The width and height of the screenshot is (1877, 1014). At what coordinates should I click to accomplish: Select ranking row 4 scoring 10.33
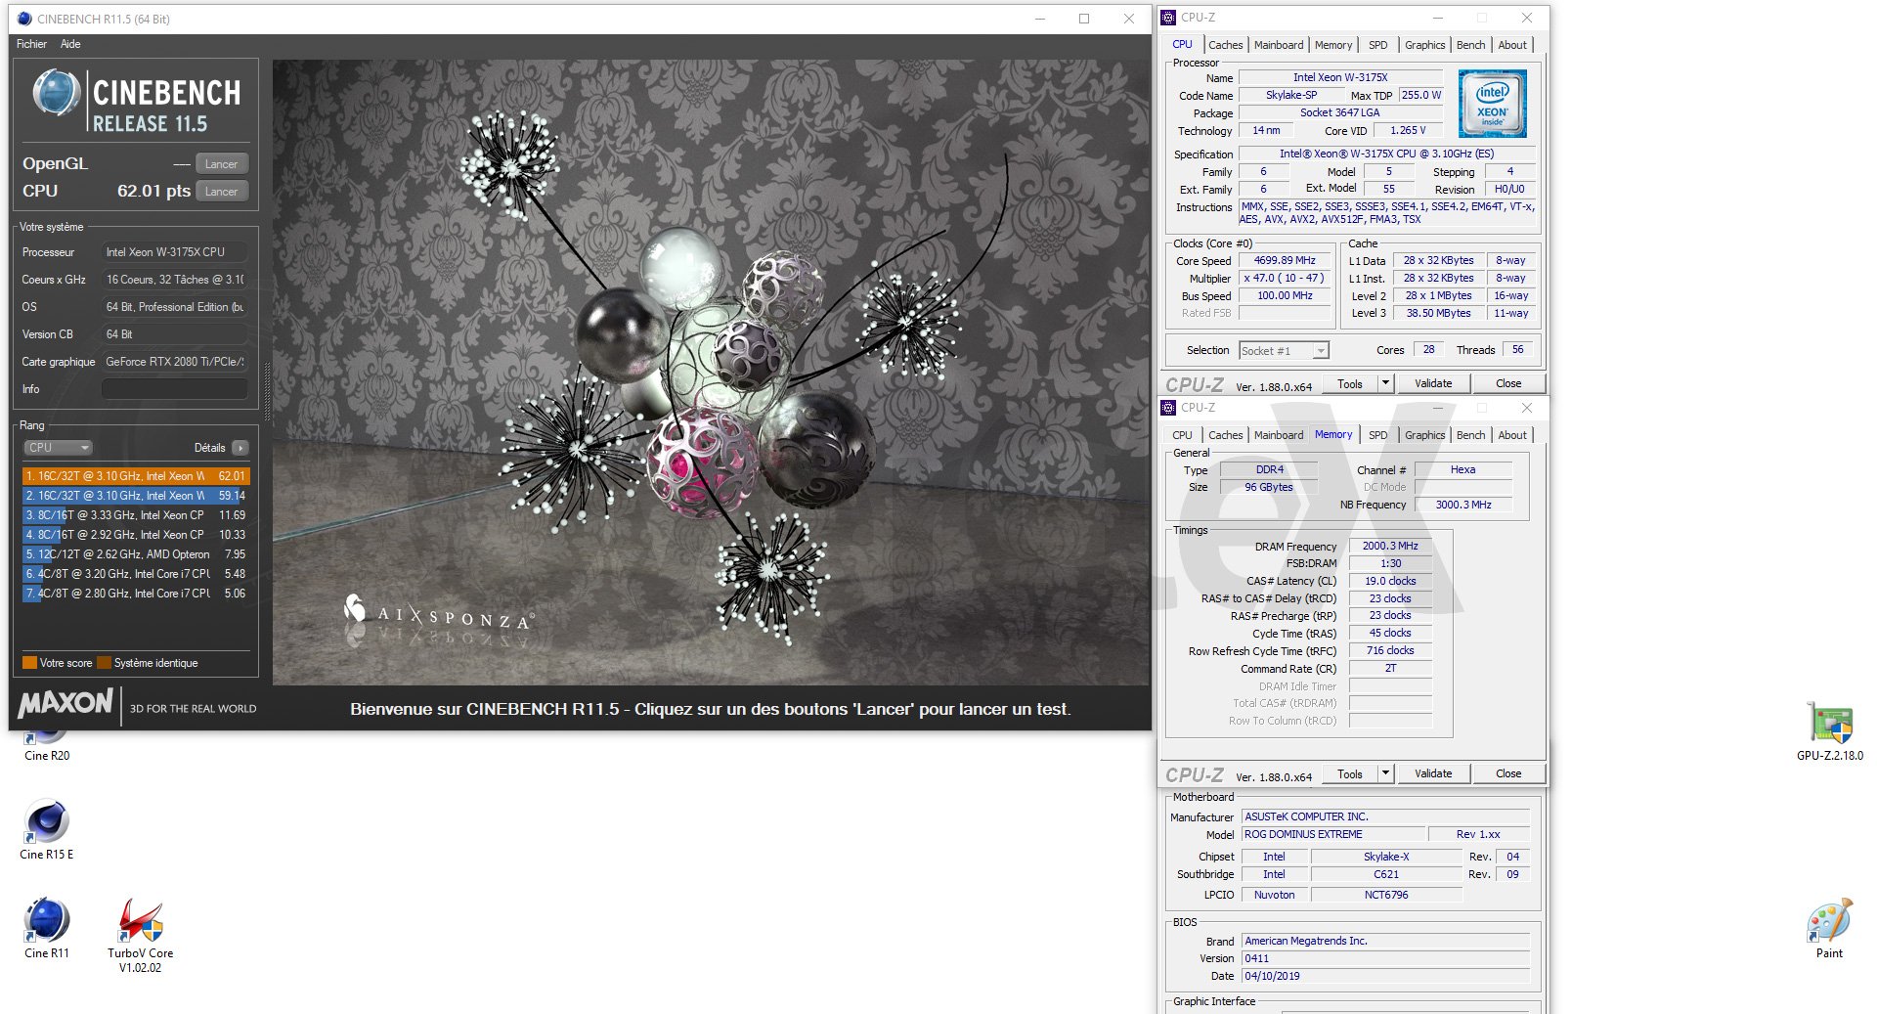point(136,535)
